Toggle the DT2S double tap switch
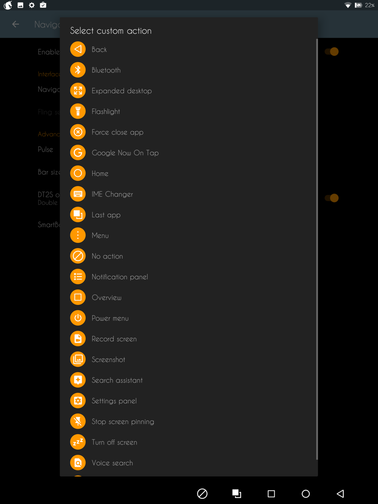 click(332, 198)
